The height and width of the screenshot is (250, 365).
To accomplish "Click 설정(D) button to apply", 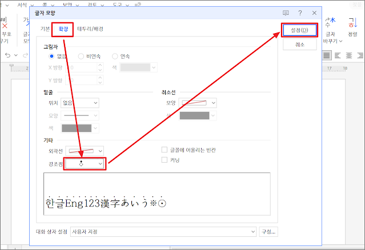I will coord(299,30).
